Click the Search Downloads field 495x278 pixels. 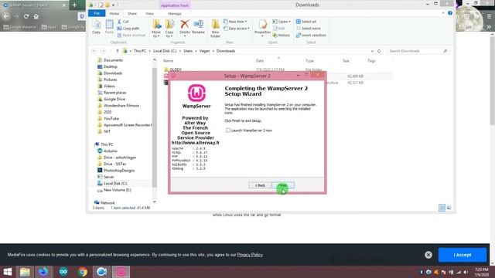418,51
